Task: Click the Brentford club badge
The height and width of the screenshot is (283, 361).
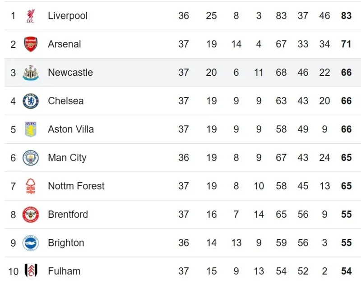Action: point(31,215)
